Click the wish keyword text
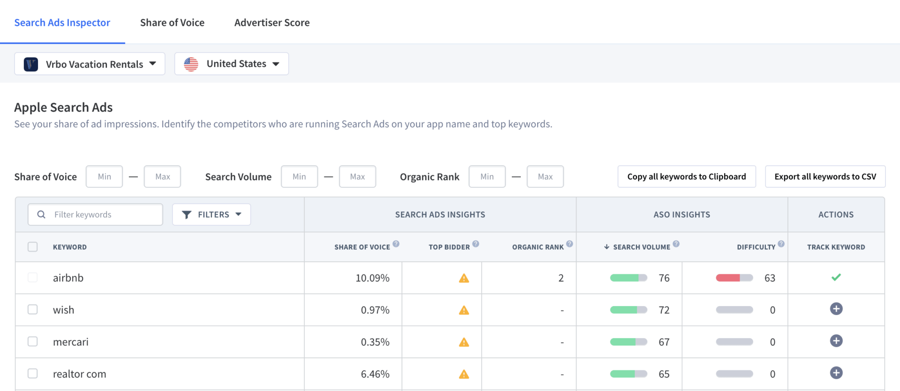 tap(64, 310)
